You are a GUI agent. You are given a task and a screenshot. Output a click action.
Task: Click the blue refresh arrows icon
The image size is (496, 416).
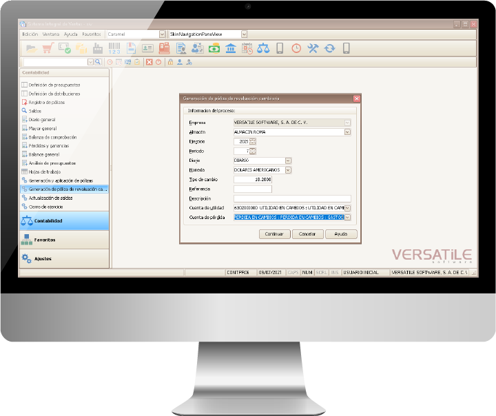[x=329, y=48]
